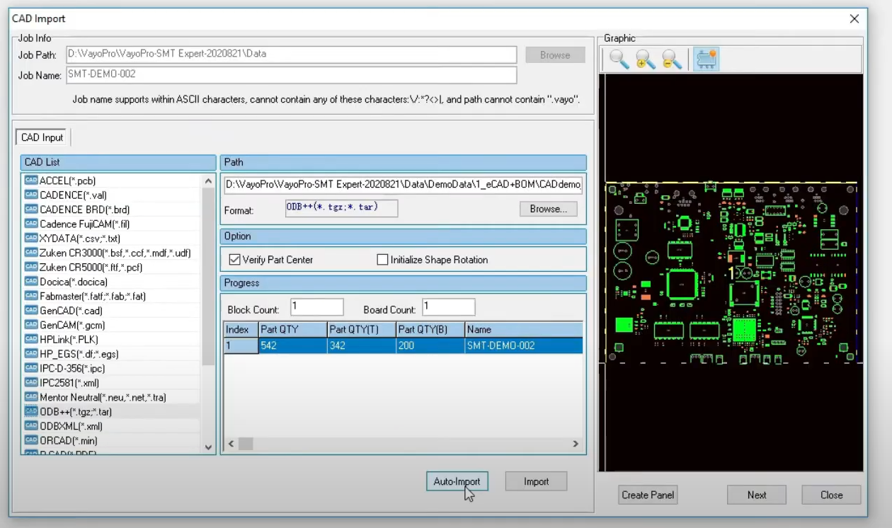
Task: Click the table cell showing 342
Action: (362, 345)
